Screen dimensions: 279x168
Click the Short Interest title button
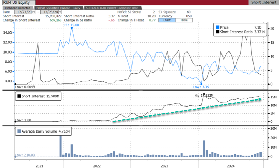tap(264, 2)
